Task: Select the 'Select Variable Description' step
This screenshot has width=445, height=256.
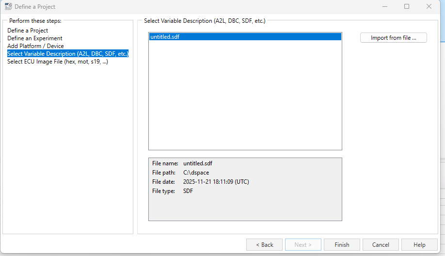Action: pyautogui.click(x=67, y=54)
